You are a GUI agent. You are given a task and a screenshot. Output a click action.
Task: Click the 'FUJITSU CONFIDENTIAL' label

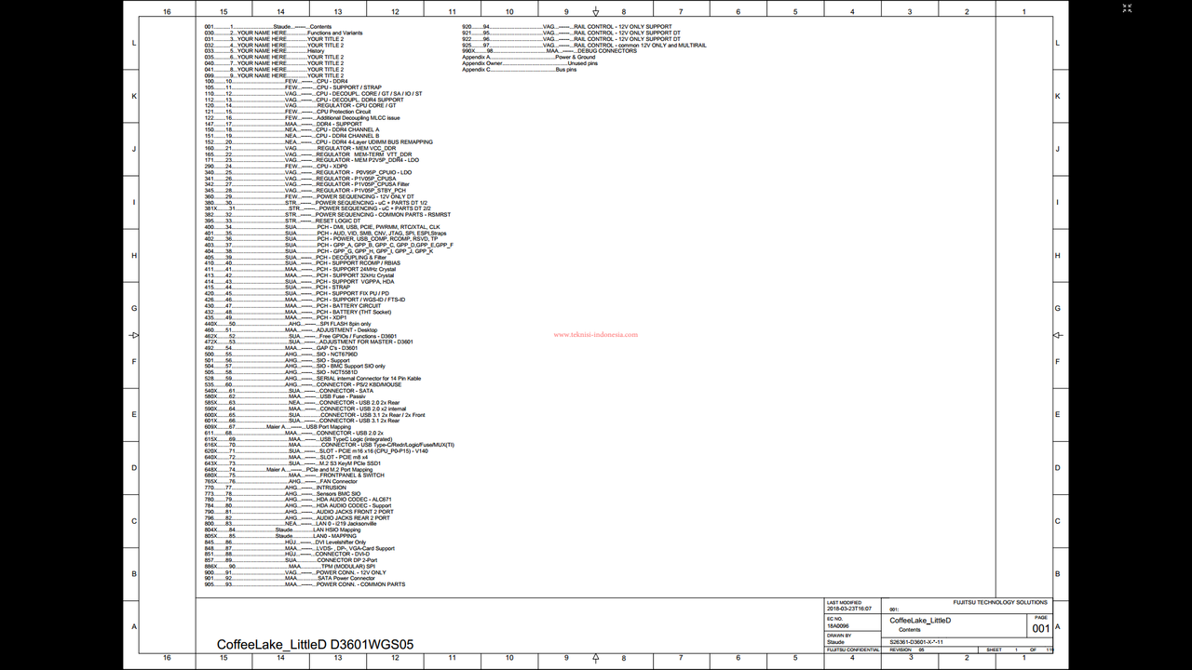click(x=852, y=650)
